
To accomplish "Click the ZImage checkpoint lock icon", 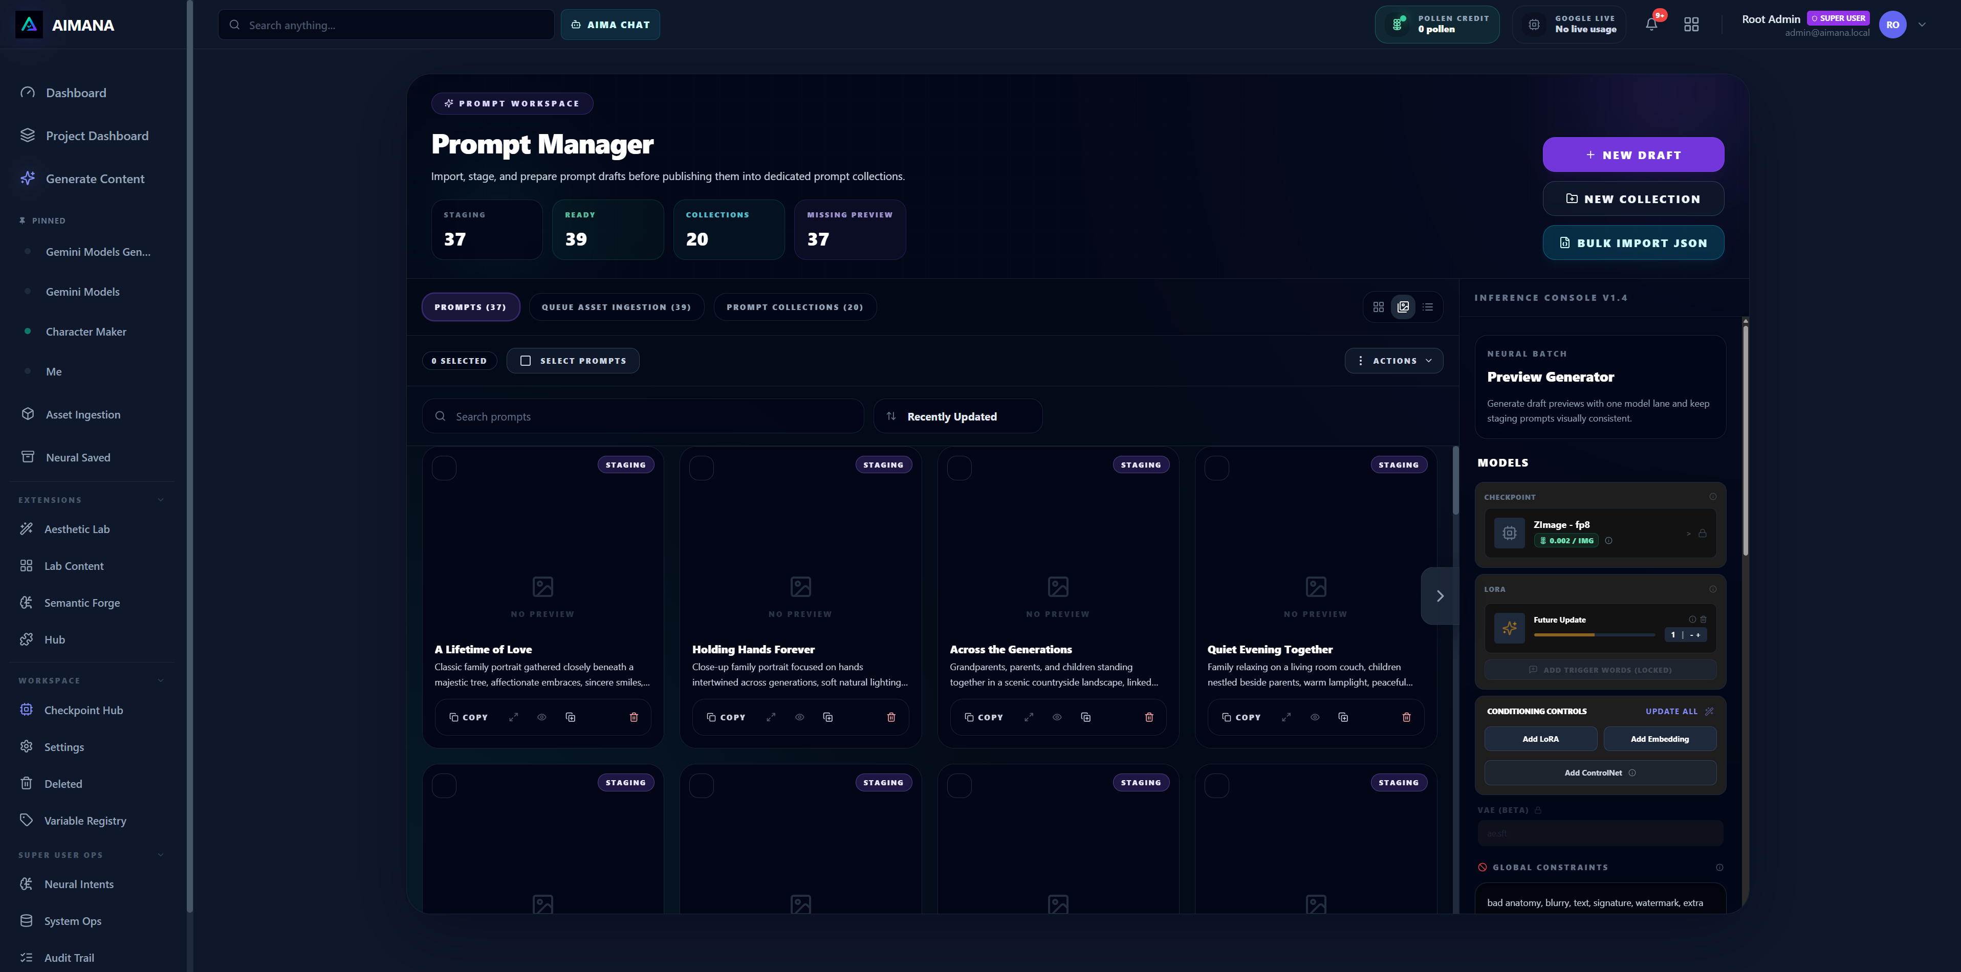I will coord(1702,534).
